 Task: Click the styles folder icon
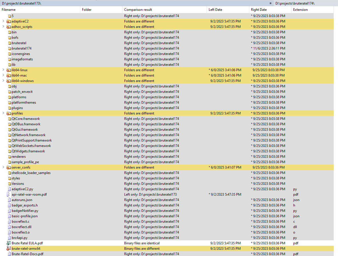[9, 179]
